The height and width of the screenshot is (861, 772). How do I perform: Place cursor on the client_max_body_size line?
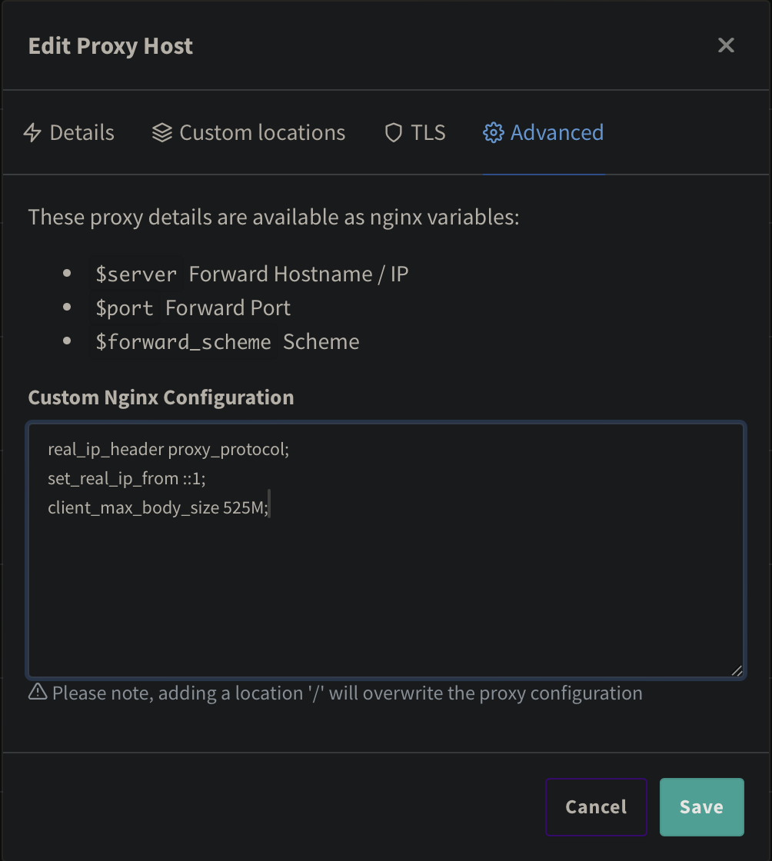[x=158, y=507]
